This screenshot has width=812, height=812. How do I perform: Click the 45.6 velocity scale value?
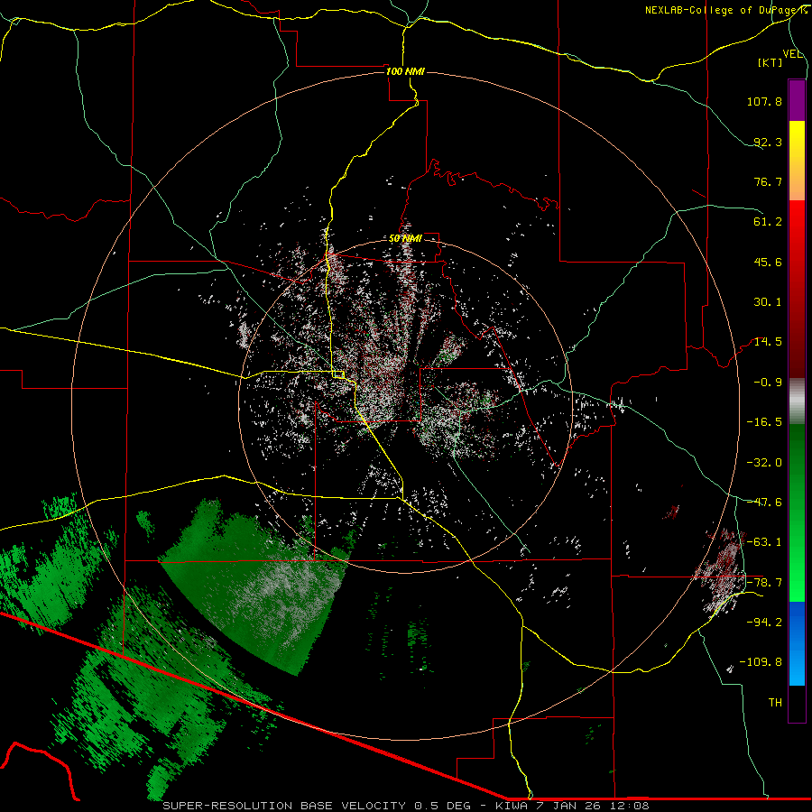tap(768, 262)
